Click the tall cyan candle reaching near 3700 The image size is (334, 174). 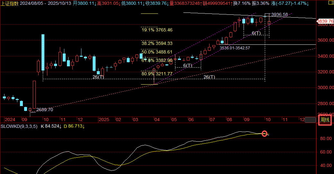(x=43, y=51)
